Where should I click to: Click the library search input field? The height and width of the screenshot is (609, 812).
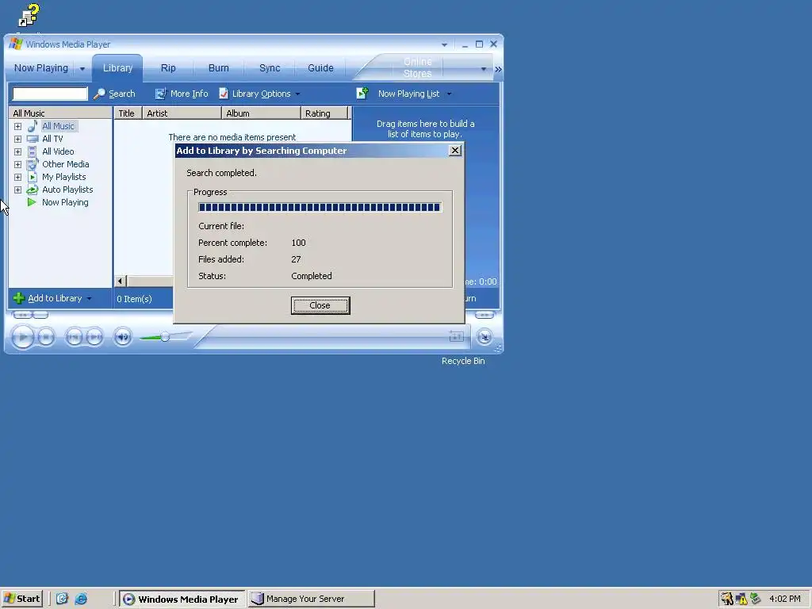point(50,94)
